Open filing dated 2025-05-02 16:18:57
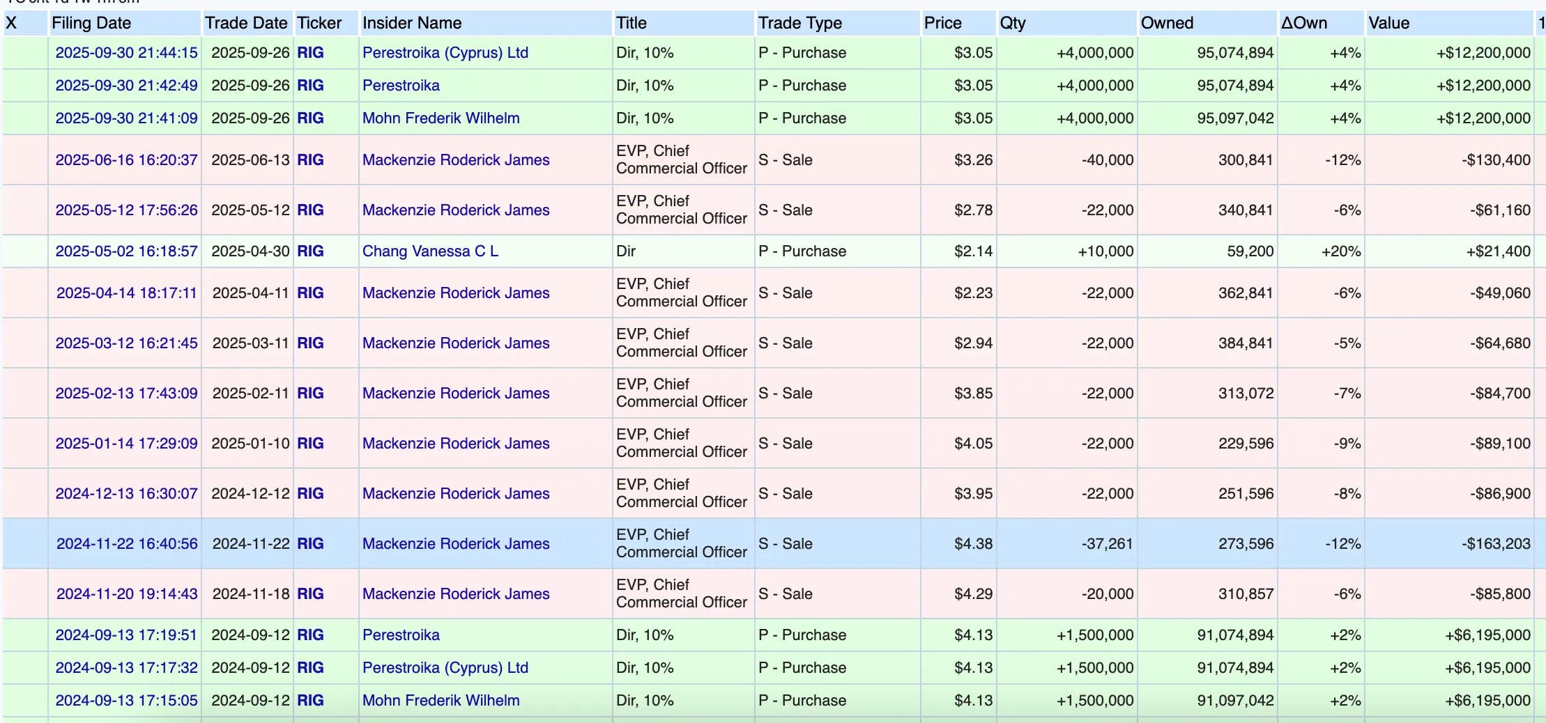 click(126, 251)
